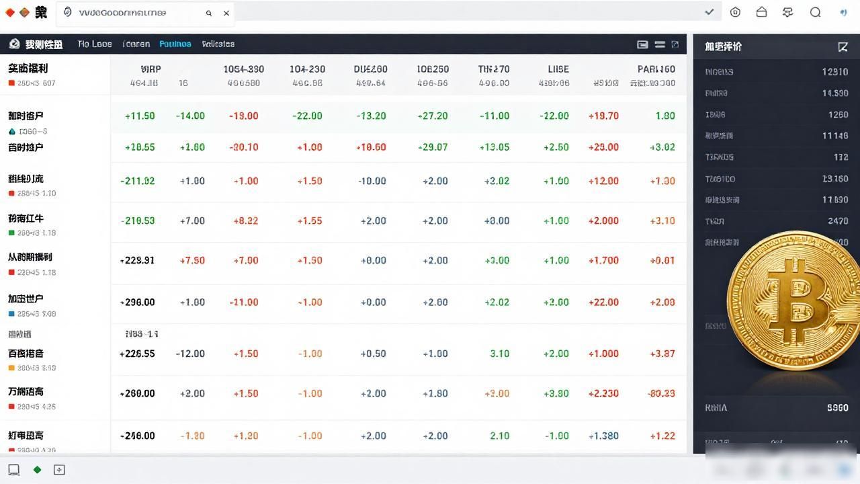
Task: Click the round logo icon in dark header
Action: (x=14, y=44)
